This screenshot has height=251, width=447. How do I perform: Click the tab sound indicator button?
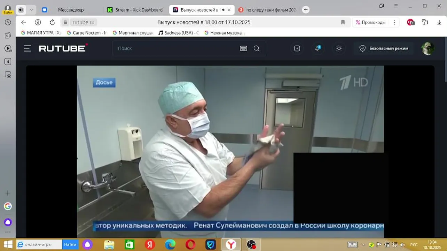coord(21,10)
